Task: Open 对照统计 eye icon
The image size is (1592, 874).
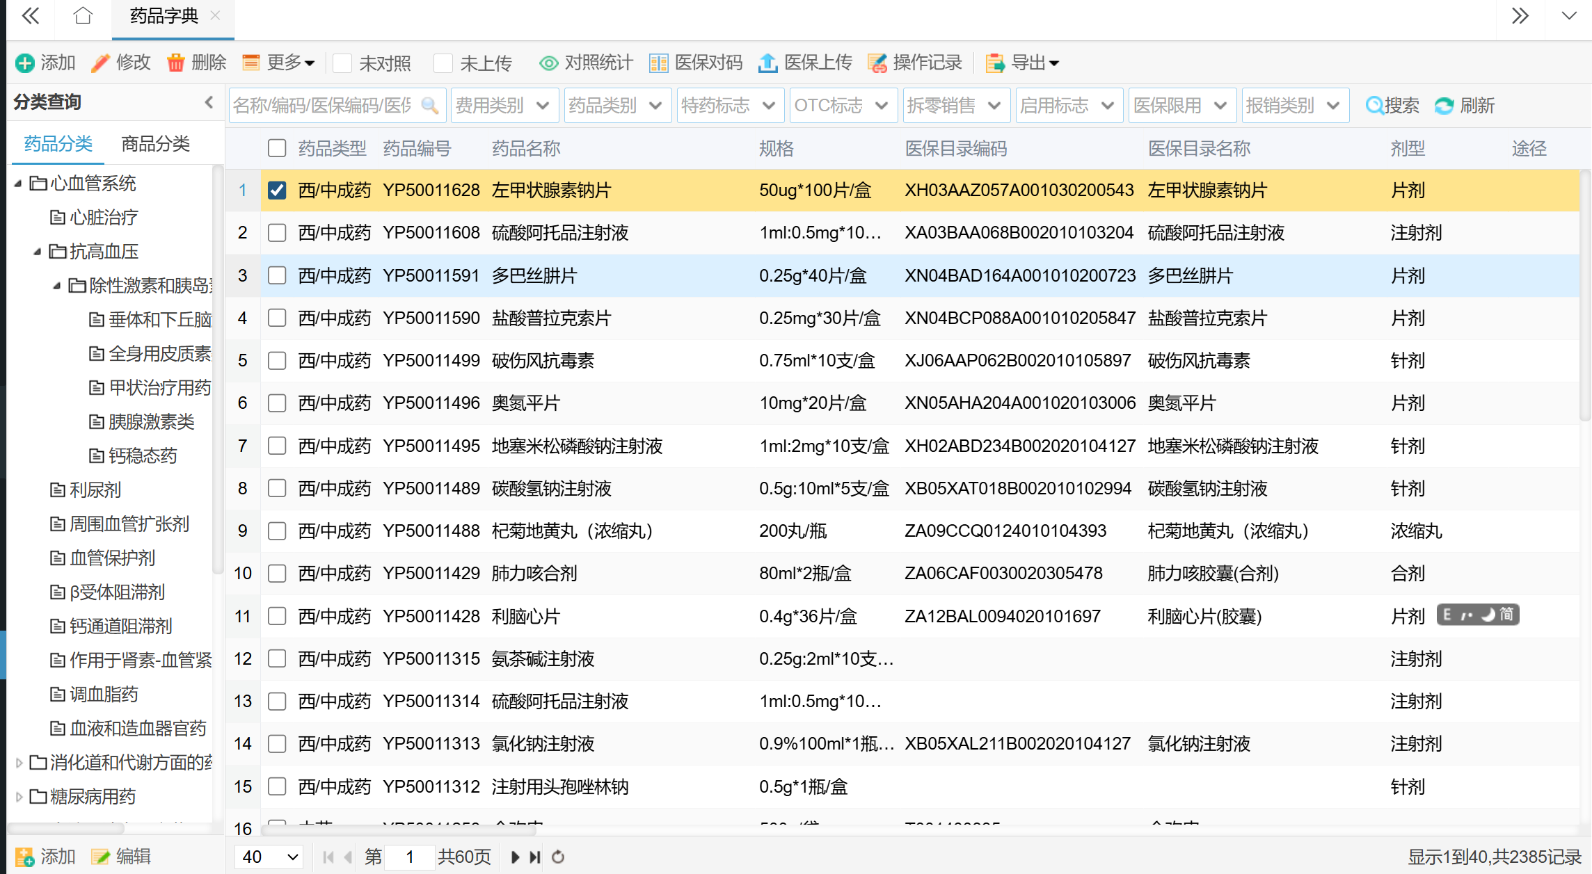Action: pos(549,63)
